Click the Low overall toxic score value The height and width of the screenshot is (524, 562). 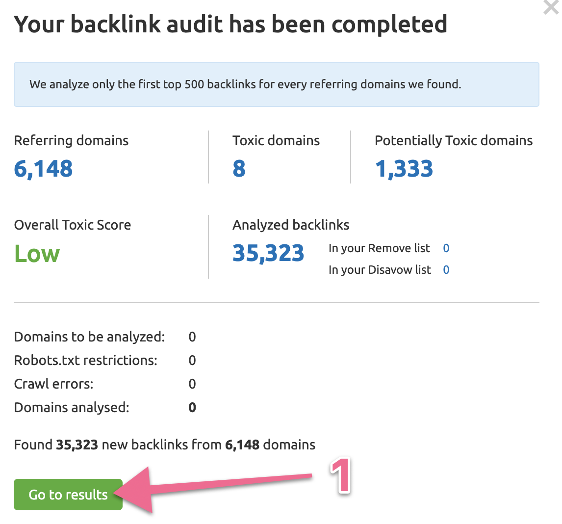[x=37, y=254]
